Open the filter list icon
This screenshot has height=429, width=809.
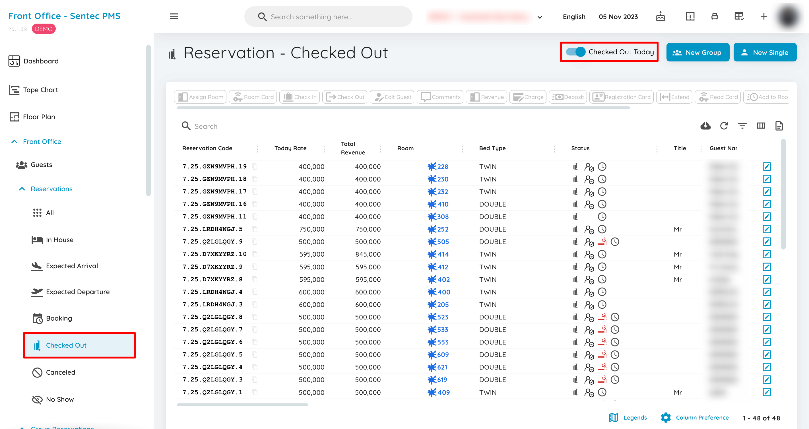pos(742,126)
